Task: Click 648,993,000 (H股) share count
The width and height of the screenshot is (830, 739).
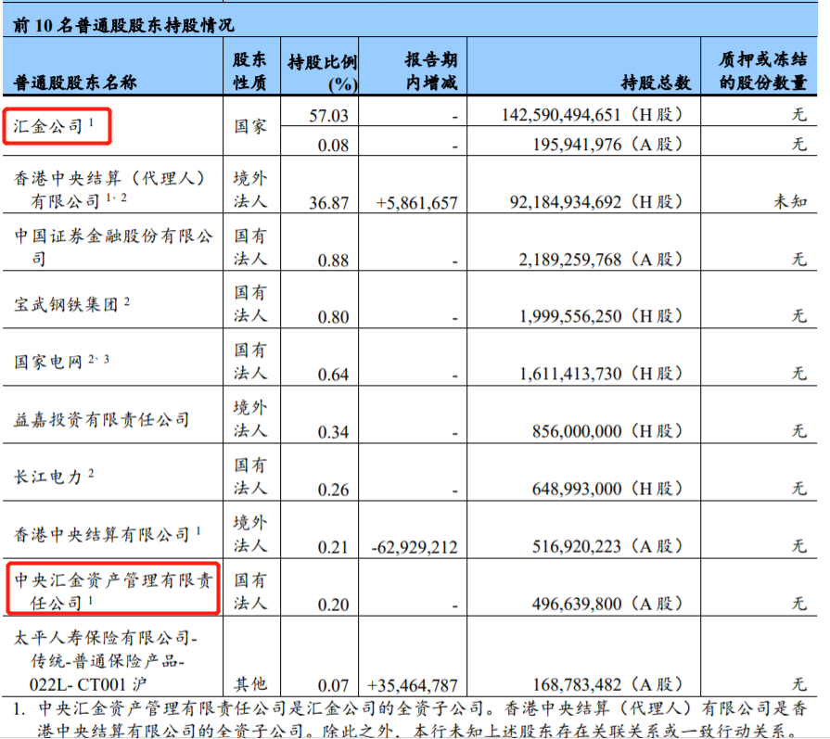Action: (x=607, y=489)
